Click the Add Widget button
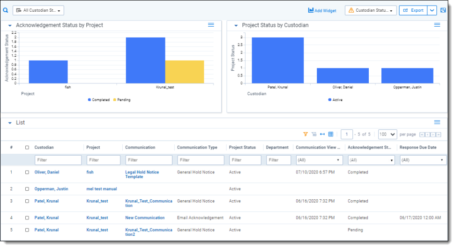 pyautogui.click(x=322, y=10)
